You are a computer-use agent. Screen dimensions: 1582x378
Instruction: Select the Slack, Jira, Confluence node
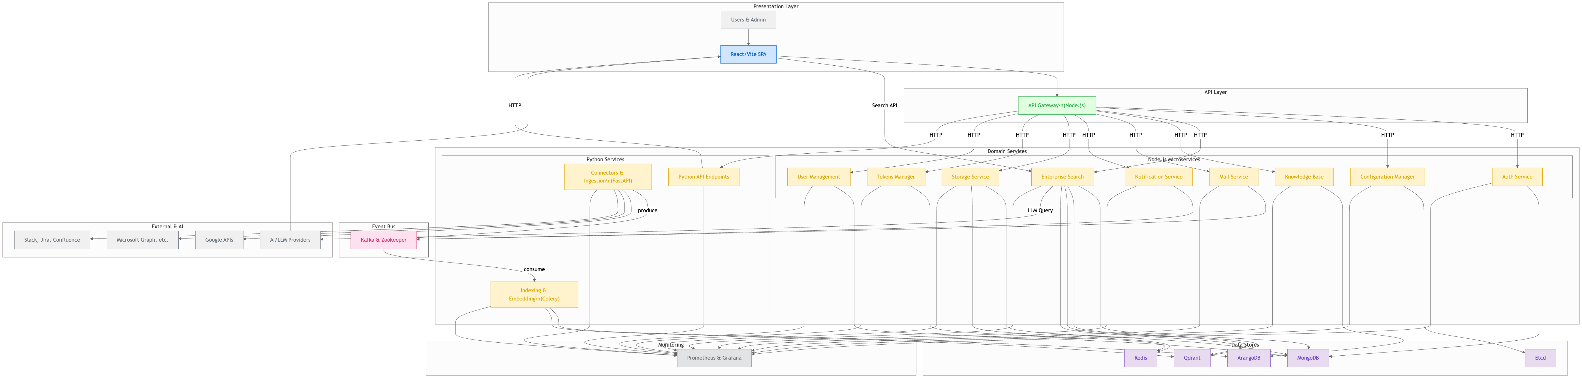[52, 240]
